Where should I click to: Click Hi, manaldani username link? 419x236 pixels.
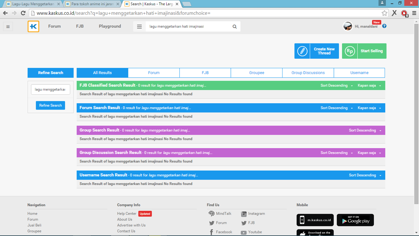pyautogui.click(x=366, y=27)
